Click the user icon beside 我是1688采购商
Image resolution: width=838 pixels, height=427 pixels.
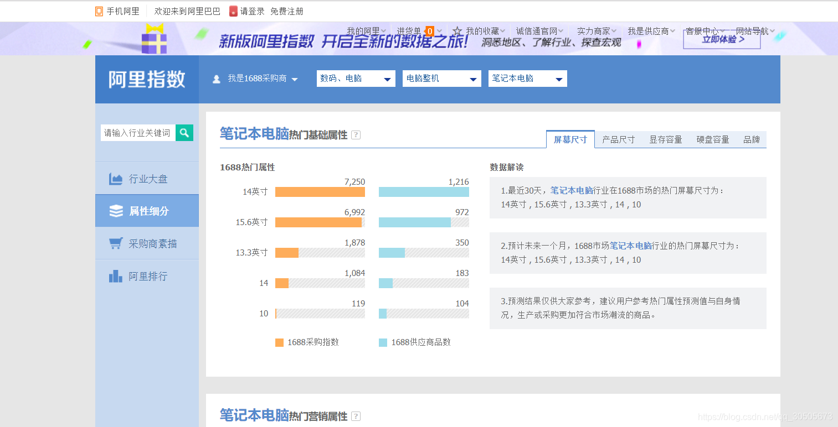(217, 79)
